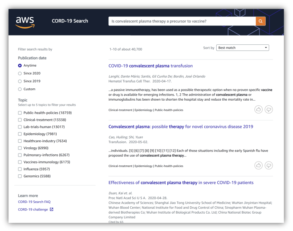
Task: Open the Effectiveness of convalescent plasma therapy article
Action: (181, 182)
